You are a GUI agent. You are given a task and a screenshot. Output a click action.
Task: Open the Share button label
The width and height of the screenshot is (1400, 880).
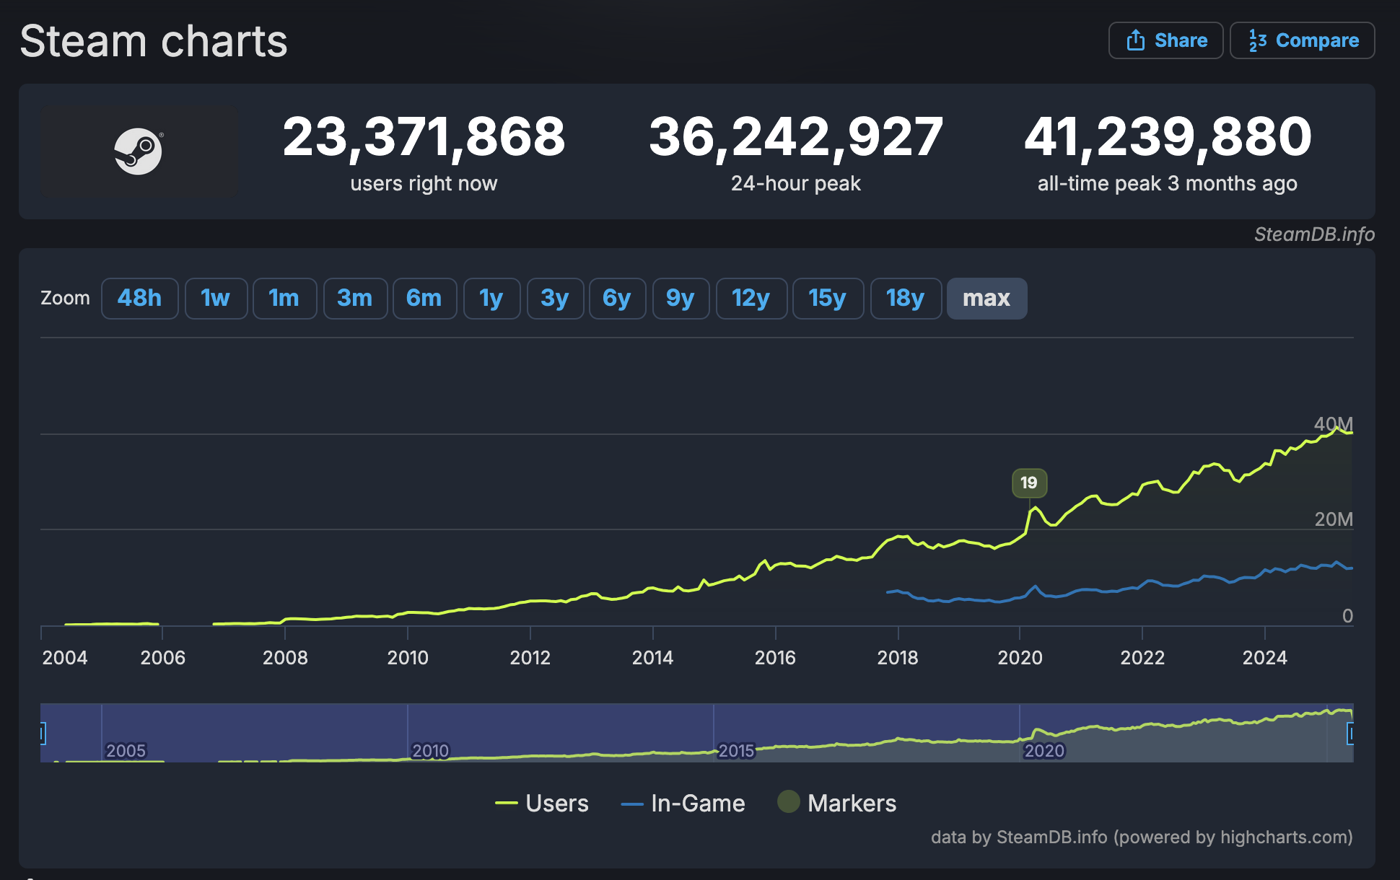tap(1181, 40)
